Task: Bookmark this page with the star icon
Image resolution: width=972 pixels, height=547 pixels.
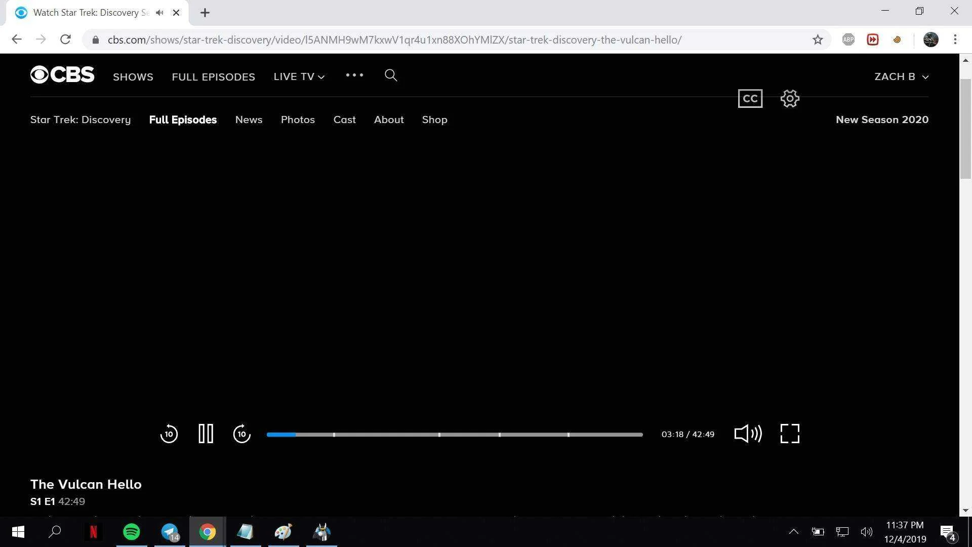Action: pos(818,40)
